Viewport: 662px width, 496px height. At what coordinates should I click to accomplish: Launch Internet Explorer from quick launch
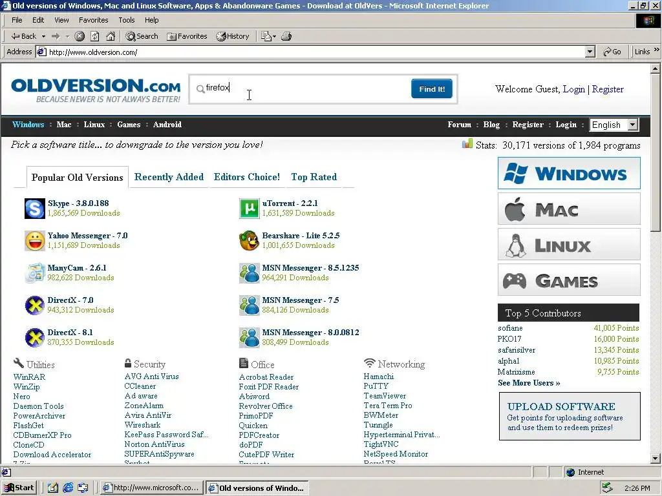[68, 488]
